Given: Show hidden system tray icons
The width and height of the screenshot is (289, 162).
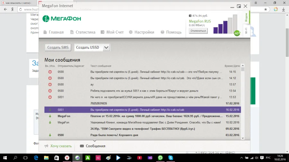Looking at the screenshot, I should click(x=241, y=158).
